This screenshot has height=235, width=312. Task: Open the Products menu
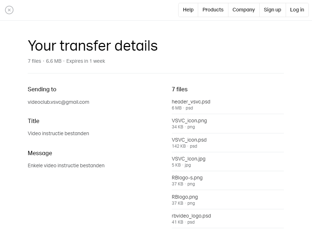click(213, 10)
